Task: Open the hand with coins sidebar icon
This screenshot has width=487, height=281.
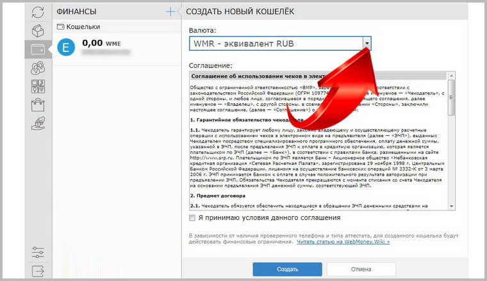Action: pos(38,123)
